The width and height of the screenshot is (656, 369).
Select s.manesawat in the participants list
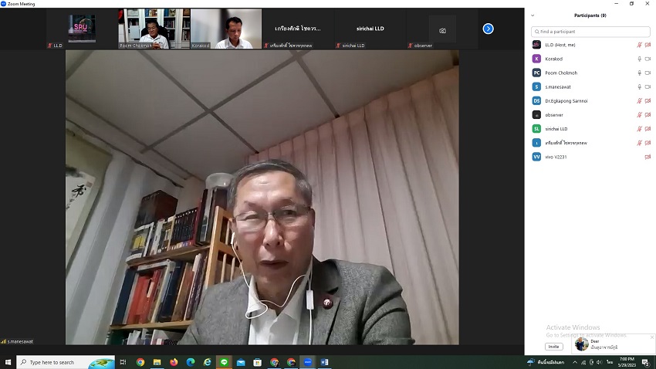click(590, 87)
